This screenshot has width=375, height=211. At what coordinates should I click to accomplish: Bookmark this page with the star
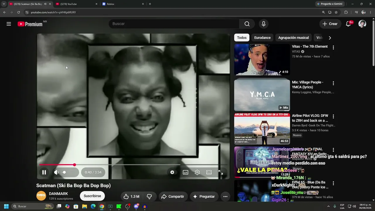336,12
